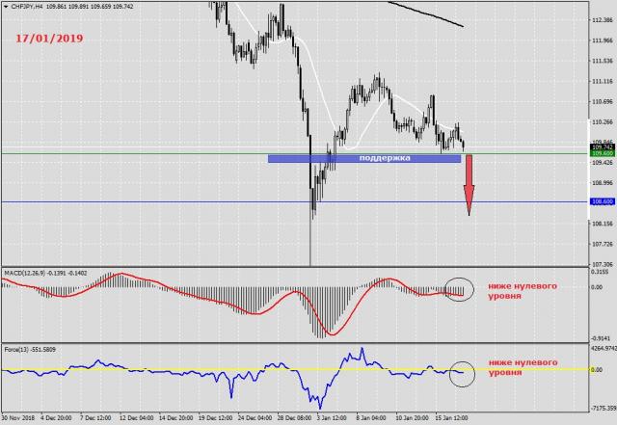Image resolution: width=617 pixels, height=425 pixels.
Task: Click the CHFJPY,H4 chart title
Action: [27, 6]
